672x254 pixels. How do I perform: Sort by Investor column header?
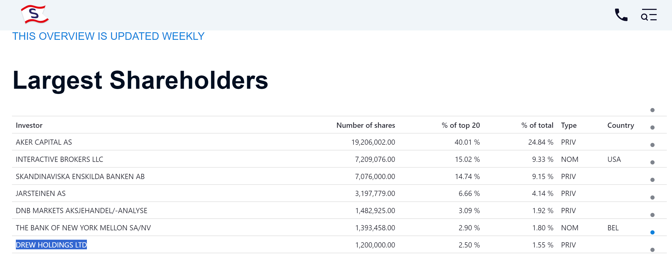pyautogui.click(x=29, y=125)
